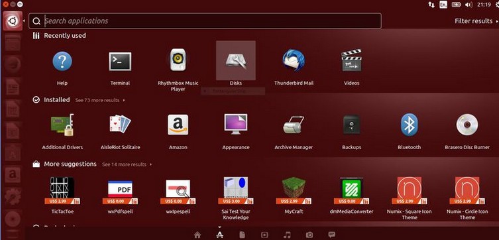Expand See 14 more results
The height and width of the screenshot is (240, 499).
coord(127,164)
